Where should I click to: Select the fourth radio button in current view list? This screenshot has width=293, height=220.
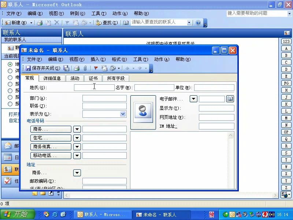click(10, 84)
